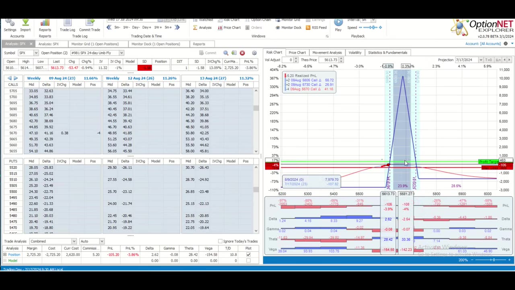Open the Auto dropdown in Trade Analysis
Screen dimensions: 515x290
pyautogui.click(x=102, y=241)
